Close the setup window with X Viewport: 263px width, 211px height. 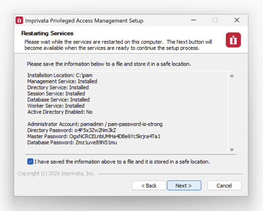237,20
